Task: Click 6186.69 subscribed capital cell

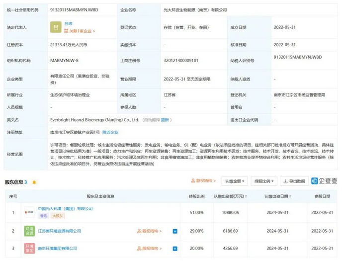Action: [230, 231]
